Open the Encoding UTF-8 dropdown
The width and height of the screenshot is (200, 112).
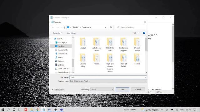pyautogui.click(x=102, y=89)
